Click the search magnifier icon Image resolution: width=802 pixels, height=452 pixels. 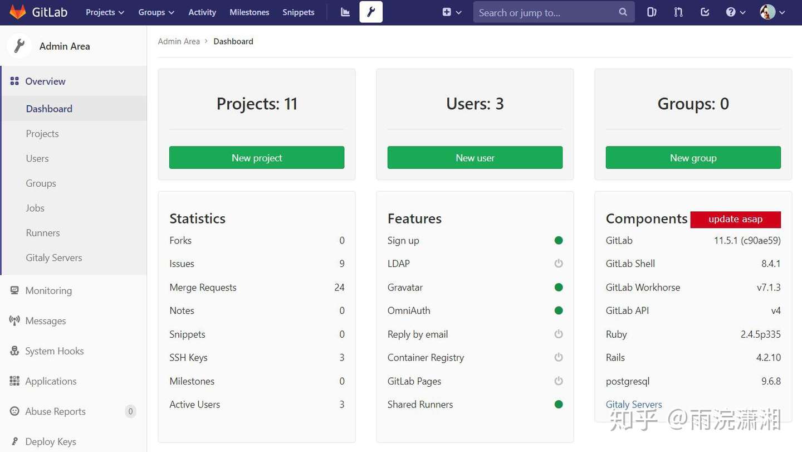coord(623,12)
